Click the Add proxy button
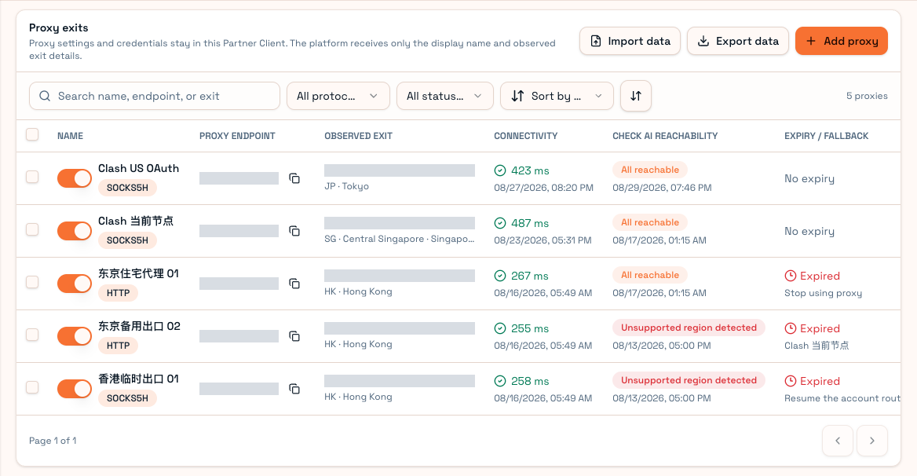This screenshot has height=476, width=917. pyautogui.click(x=842, y=41)
